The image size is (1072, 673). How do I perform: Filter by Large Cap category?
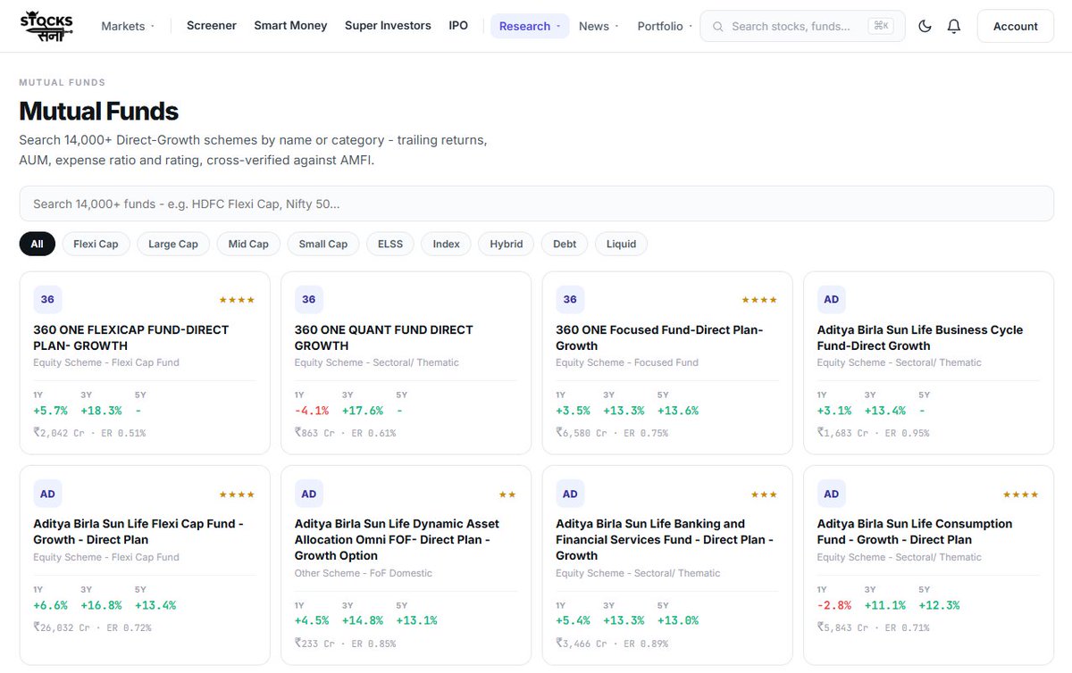click(173, 244)
